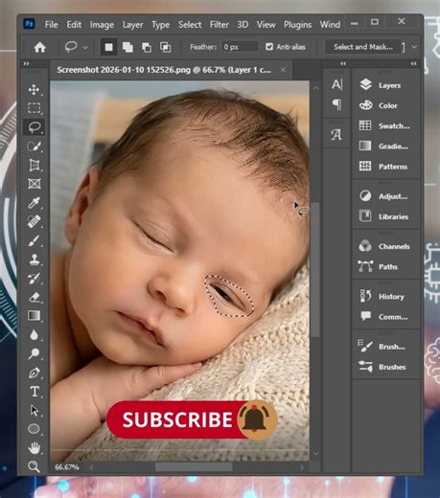This screenshot has height=498, width=440.
Task: Select the Zoom tool
Action: click(34, 466)
